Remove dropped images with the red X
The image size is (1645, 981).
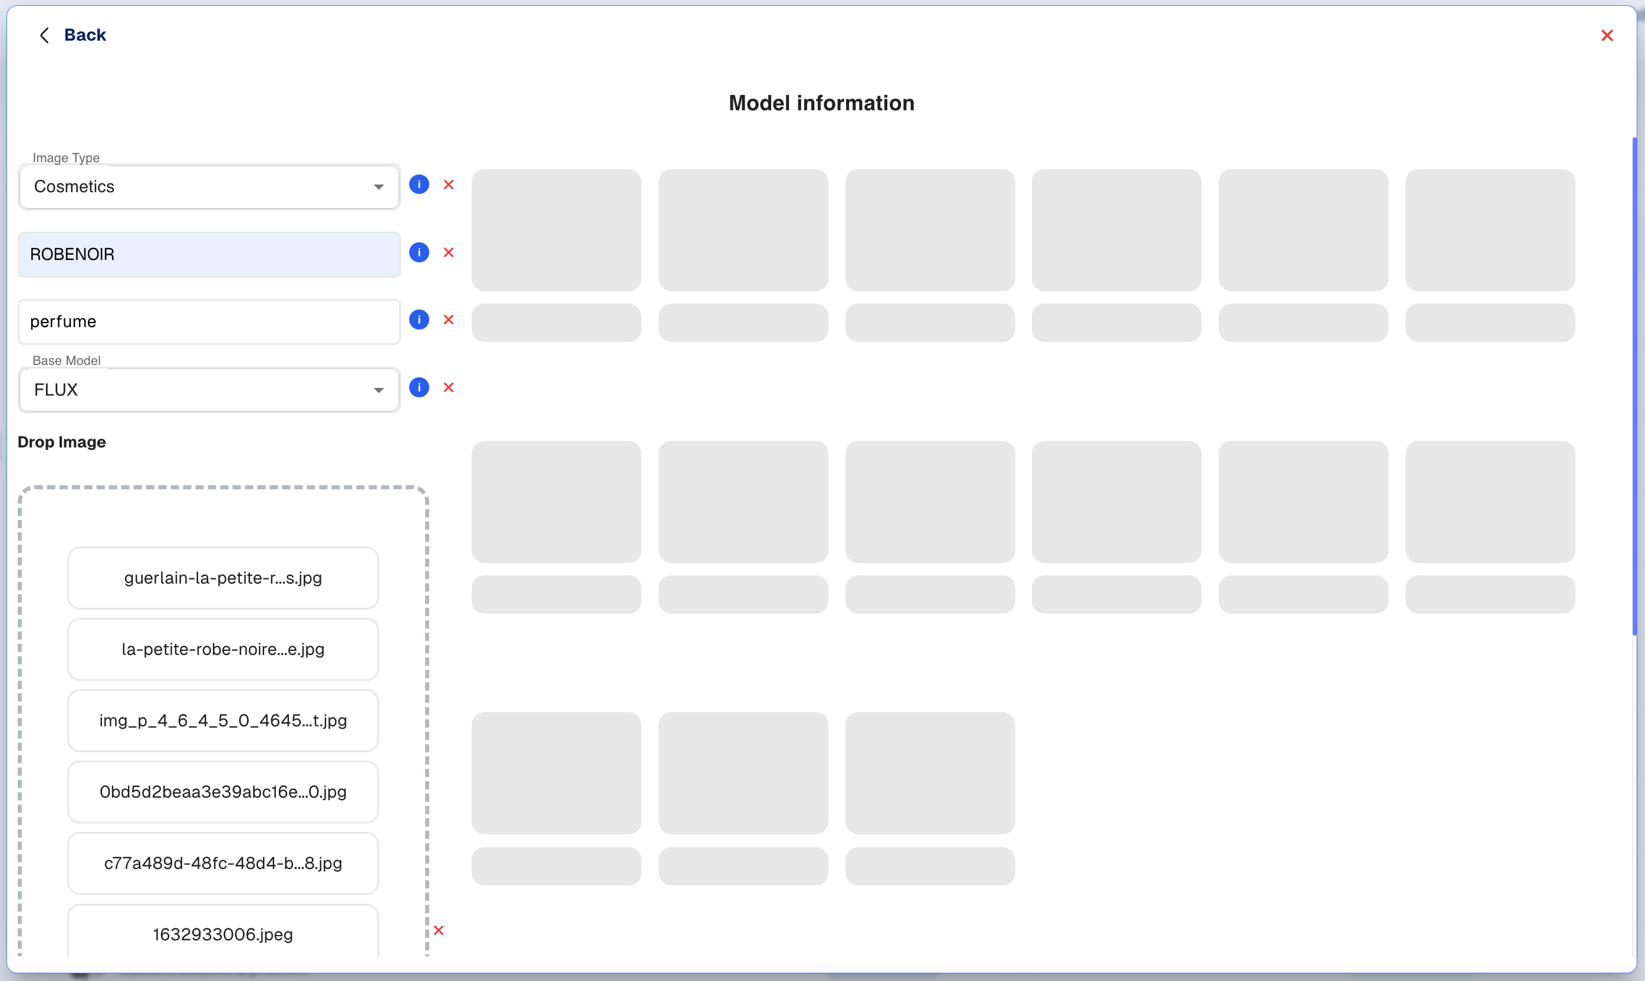pos(439,931)
